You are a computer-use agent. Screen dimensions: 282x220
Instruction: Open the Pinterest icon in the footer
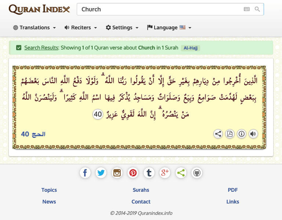click(x=133, y=173)
